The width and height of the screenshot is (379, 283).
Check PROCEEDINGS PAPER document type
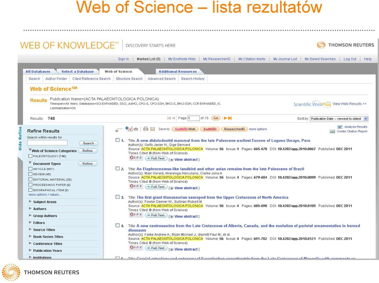[x=30, y=185]
